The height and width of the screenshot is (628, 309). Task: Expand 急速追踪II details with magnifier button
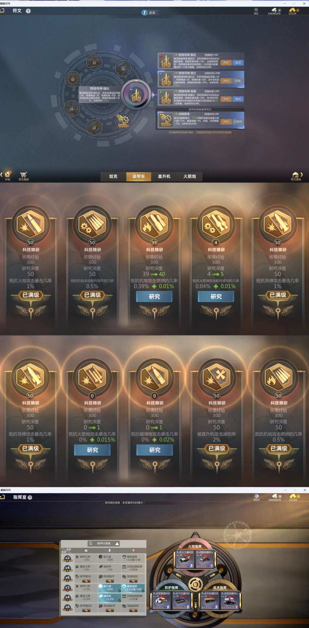tap(133, 610)
